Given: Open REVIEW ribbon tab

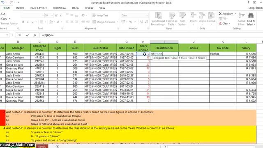Looking at the screenshot, I should [89, 8].
